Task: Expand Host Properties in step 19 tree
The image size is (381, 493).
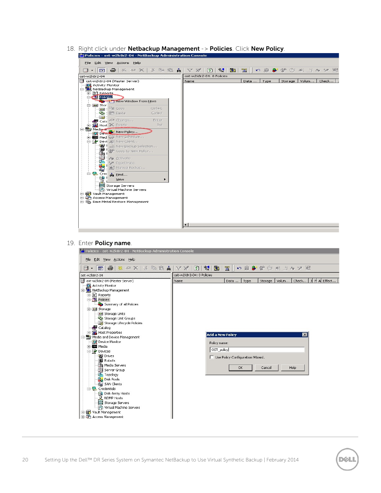Action: coord(89,333)
